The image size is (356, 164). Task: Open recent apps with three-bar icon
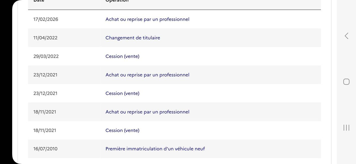point(346,128)
